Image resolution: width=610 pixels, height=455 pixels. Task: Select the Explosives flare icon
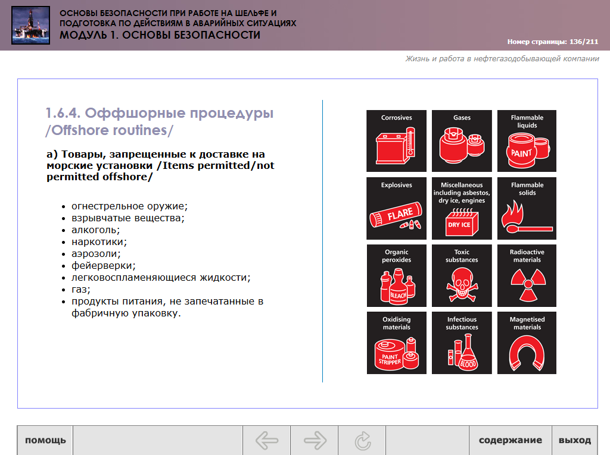point(396,208)
